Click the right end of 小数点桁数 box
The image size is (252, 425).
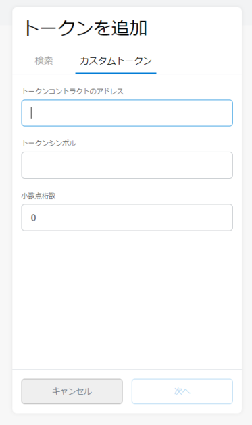click(x=227, y=218)
